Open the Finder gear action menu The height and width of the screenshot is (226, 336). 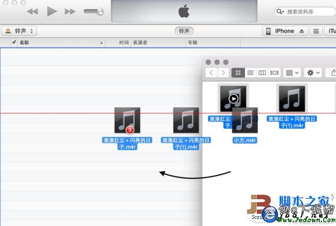(313, 73)
